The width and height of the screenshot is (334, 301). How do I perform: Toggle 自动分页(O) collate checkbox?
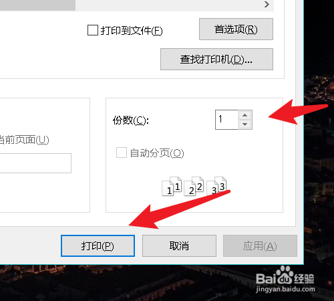coord(122,153)
